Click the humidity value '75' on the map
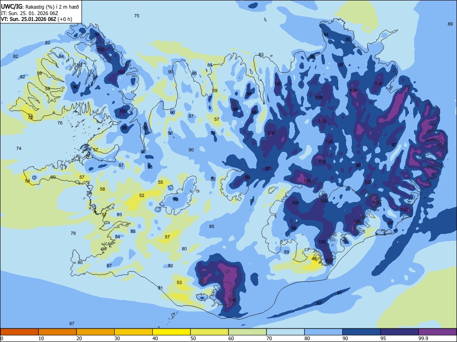 (137, 16)
